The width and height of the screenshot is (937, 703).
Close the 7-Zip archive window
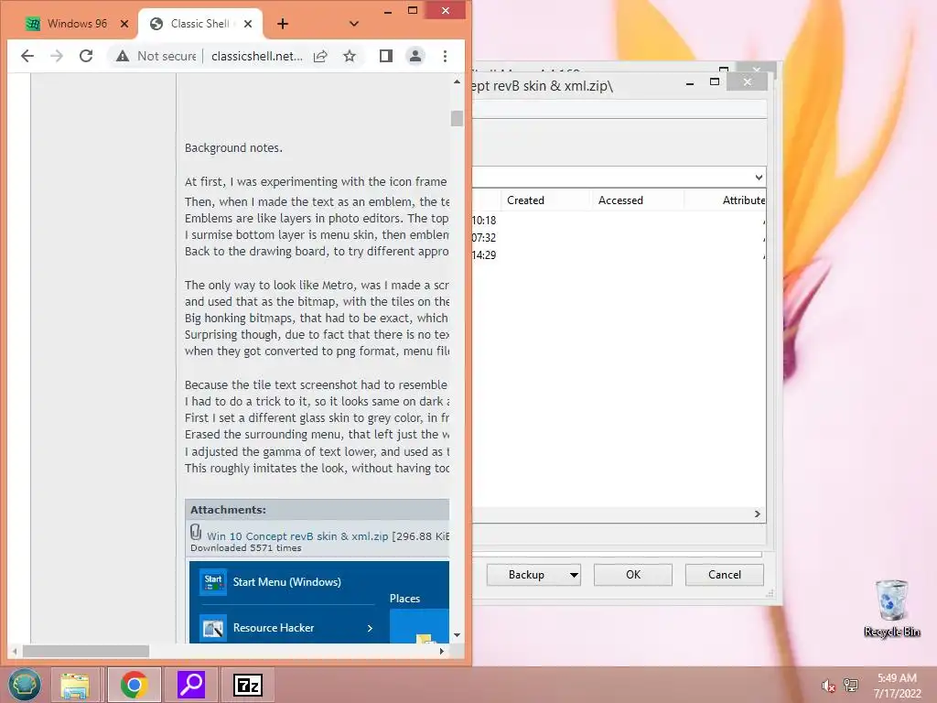[x=747, y=81]
